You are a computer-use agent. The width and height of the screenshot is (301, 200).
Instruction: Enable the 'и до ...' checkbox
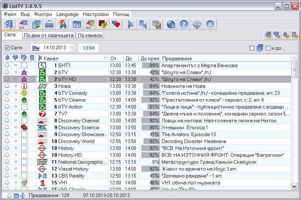point(268,48)
